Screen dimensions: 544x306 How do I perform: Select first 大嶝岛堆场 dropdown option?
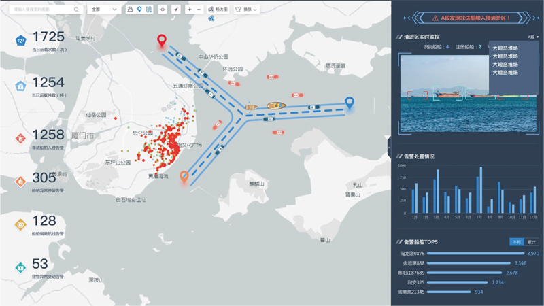[505, 48]
